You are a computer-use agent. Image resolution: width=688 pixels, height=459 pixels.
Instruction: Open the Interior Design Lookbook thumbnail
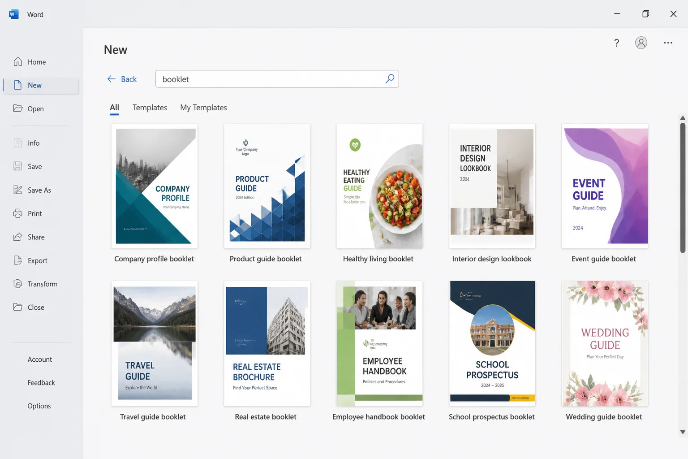click(492, 186)
